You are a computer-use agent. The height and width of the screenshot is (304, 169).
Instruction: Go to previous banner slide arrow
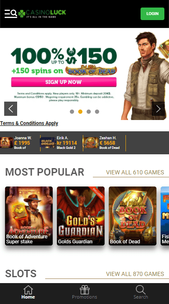click(x=11, y=109)
